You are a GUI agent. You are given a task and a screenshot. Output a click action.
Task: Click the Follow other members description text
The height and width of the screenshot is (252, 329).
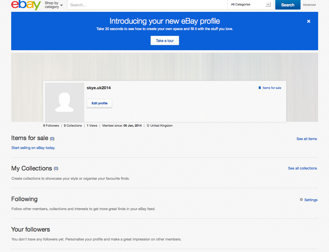[83, 209]
